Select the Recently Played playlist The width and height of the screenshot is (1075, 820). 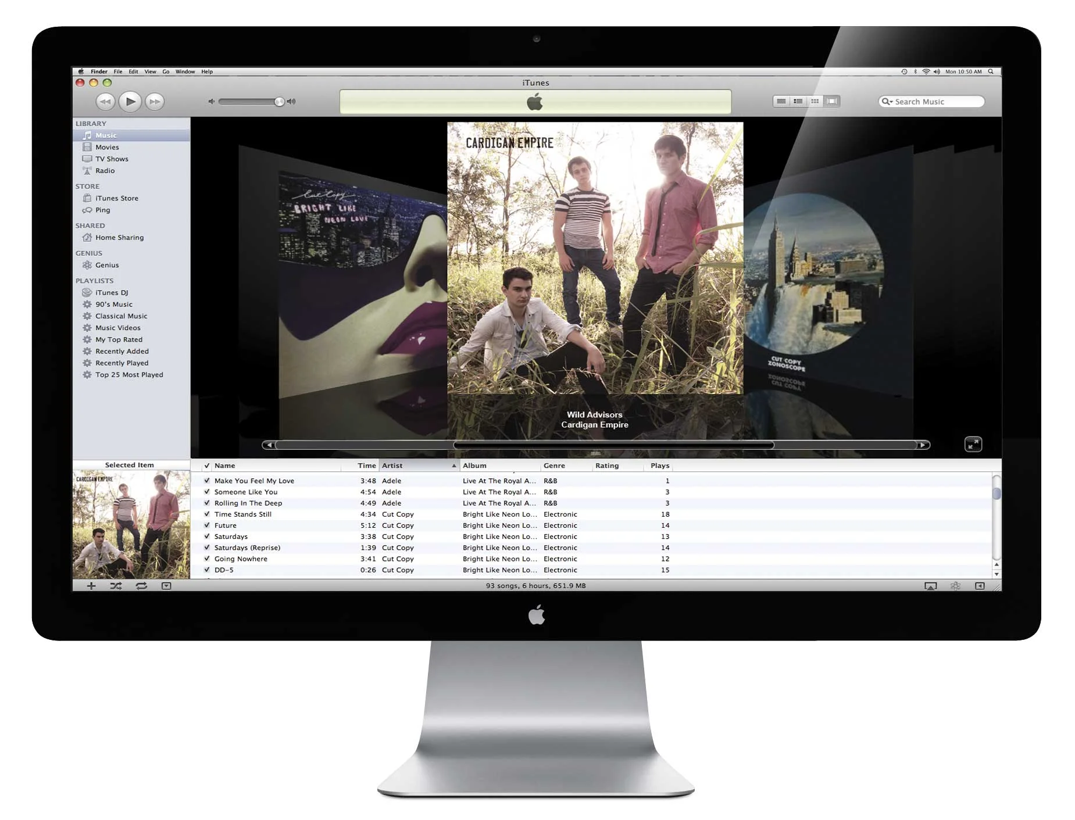131,363
